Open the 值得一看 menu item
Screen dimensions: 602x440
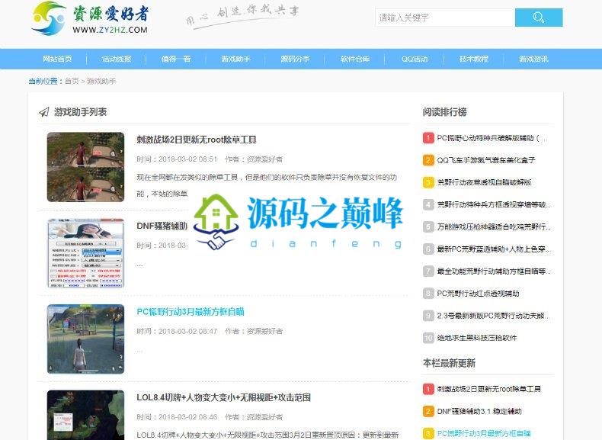click(176, 59)
